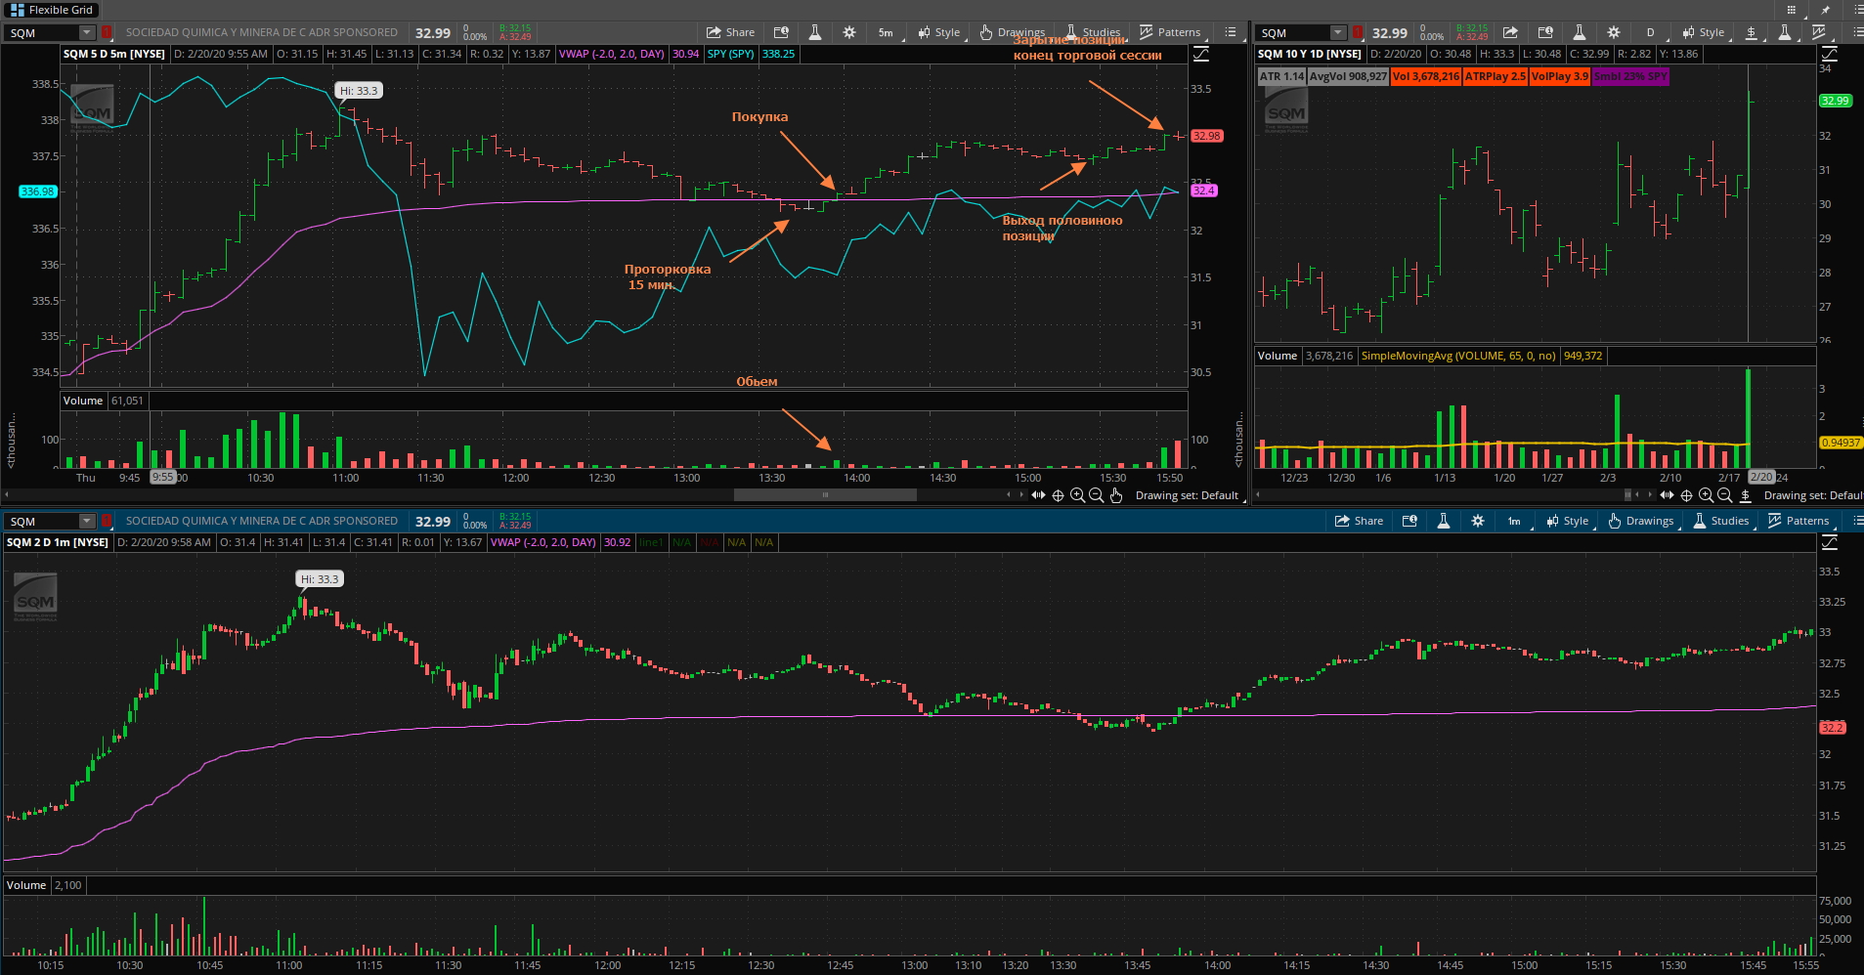Select SPY (SPY) comparison label
The image size is (1864, 975).
pos(731,54)
